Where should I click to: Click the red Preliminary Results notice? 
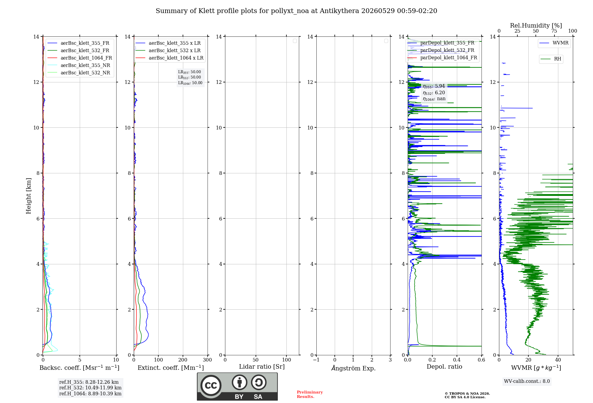[310, 394]
